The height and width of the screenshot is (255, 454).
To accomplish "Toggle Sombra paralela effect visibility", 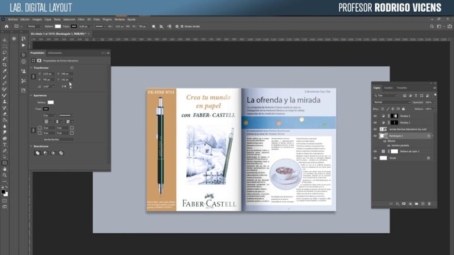I will (389, 146).
